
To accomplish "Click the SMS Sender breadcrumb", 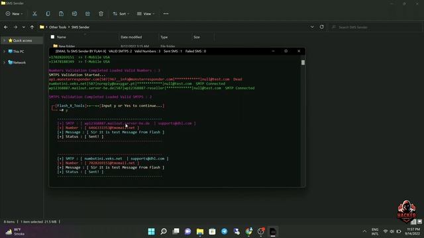I will pyautogui.click(x=80, y=27).
